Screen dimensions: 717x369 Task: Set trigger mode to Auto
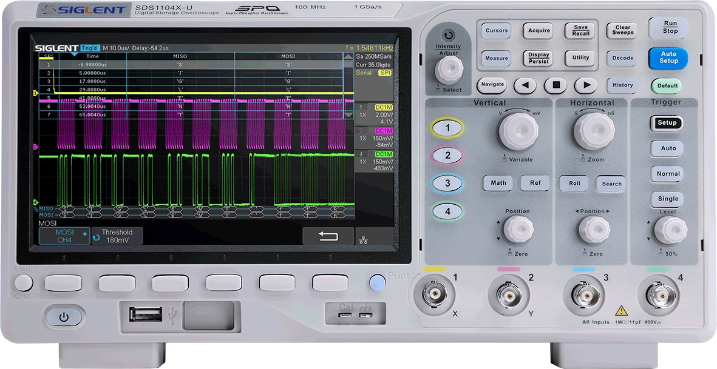coord(668,148)
